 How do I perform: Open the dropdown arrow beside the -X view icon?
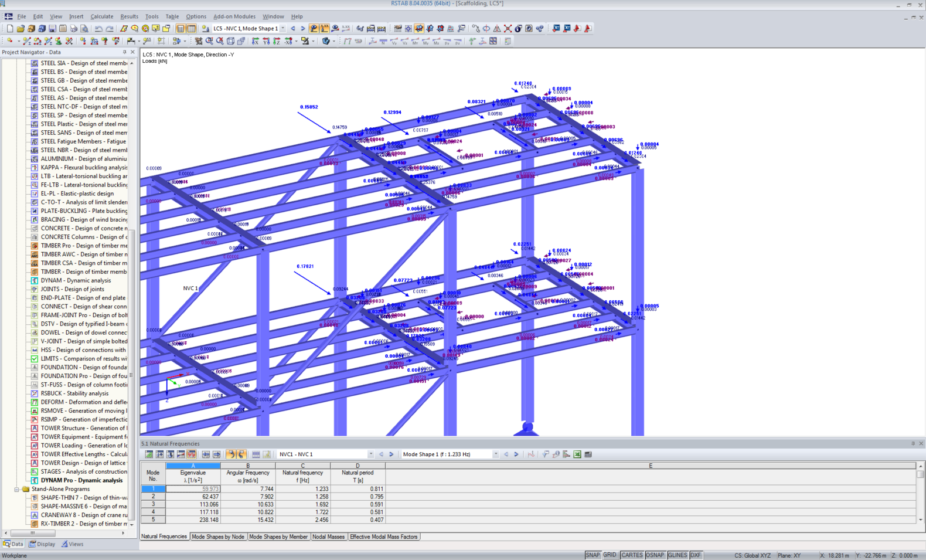point(296,41)
